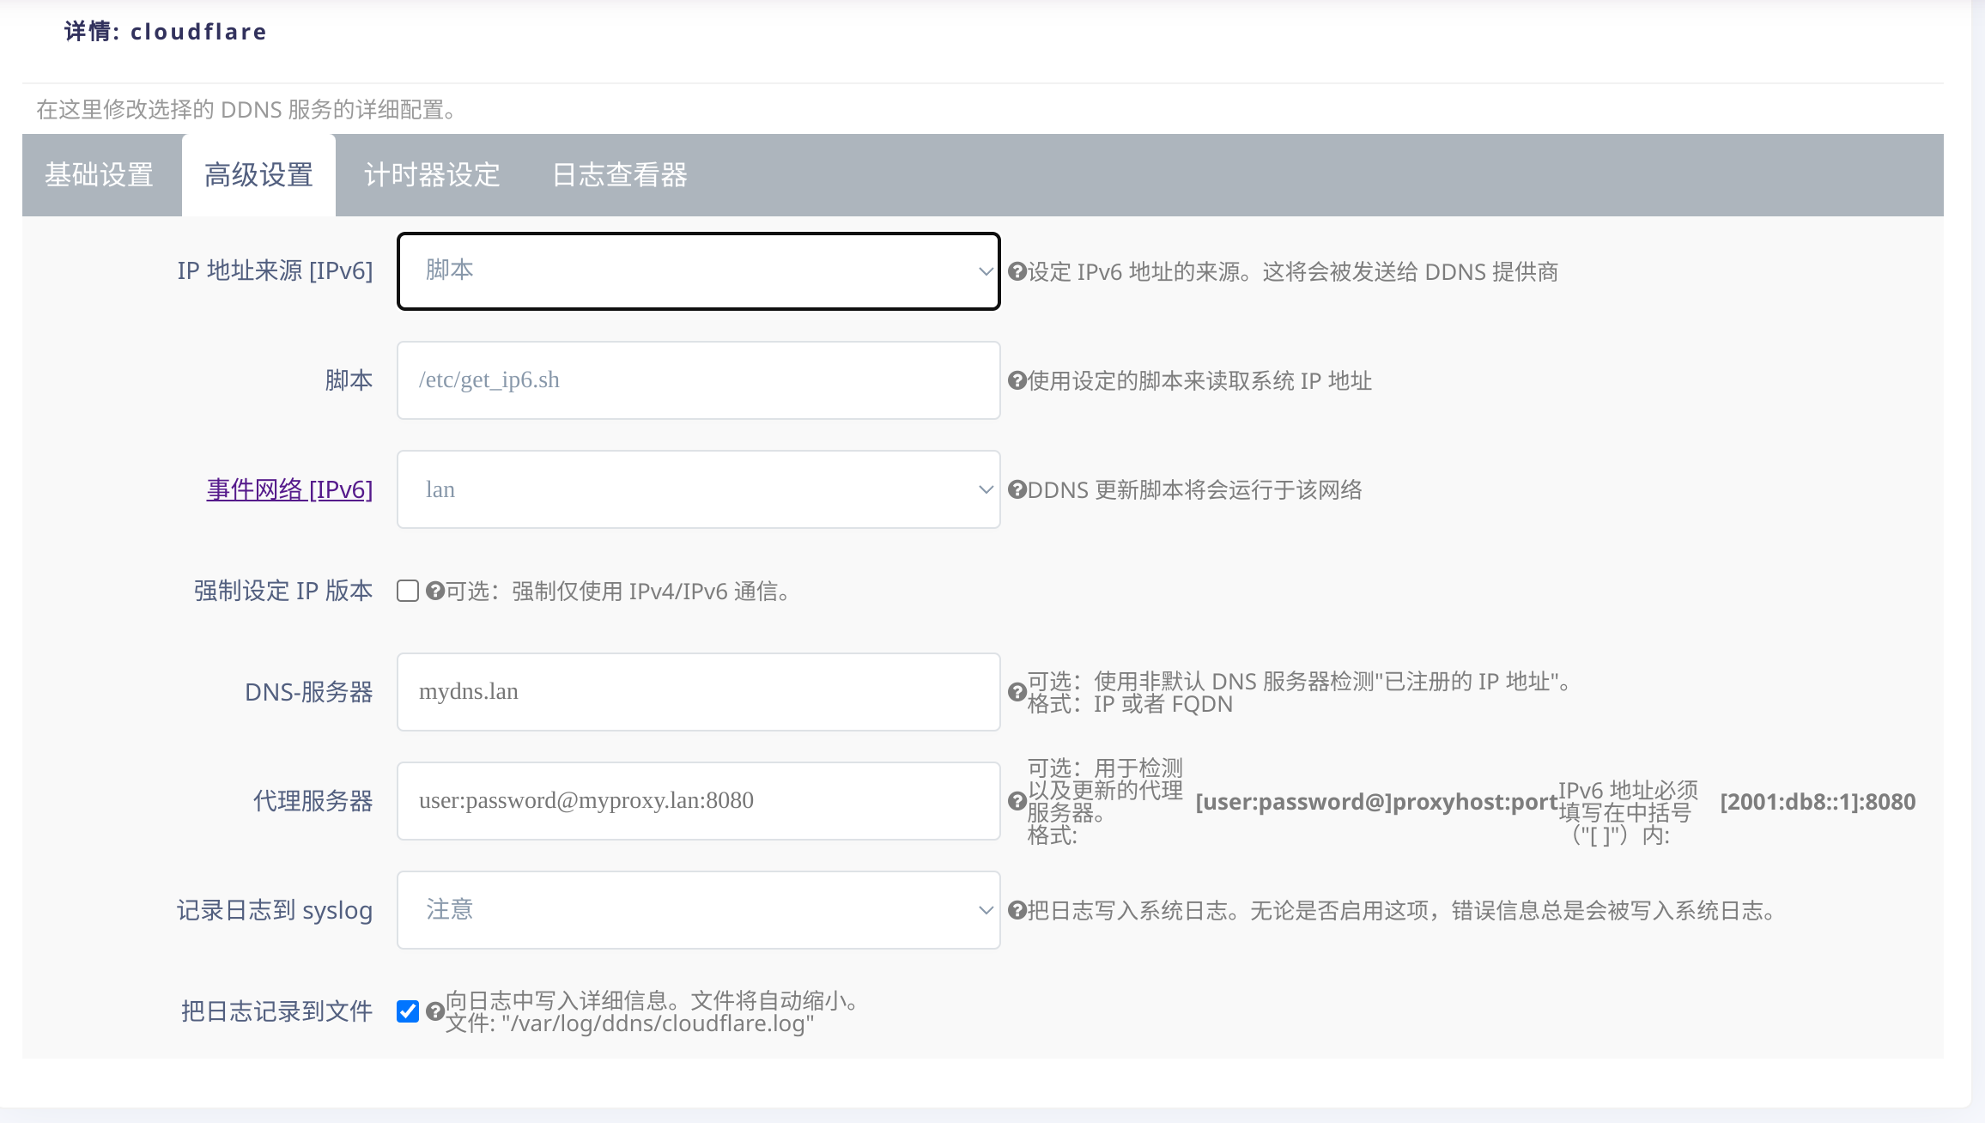Switch to the 日志查看器 tab
This screenshot has width=1985, height=1123.
coord(619,175)
